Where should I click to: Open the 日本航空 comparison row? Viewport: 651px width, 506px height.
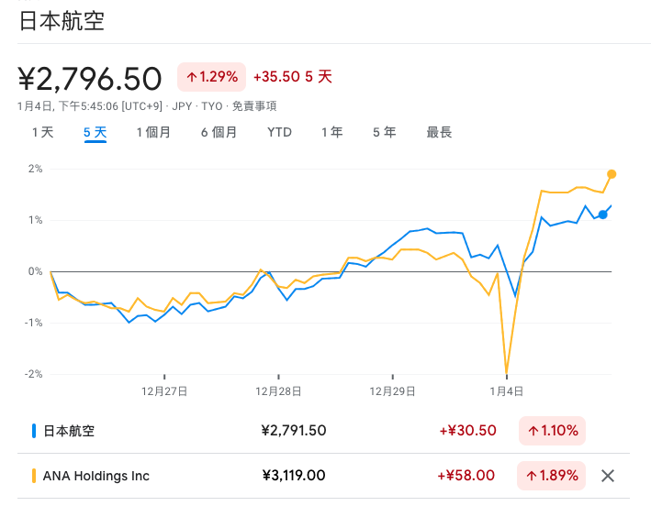pyautogui.click(x=69, y=431)
